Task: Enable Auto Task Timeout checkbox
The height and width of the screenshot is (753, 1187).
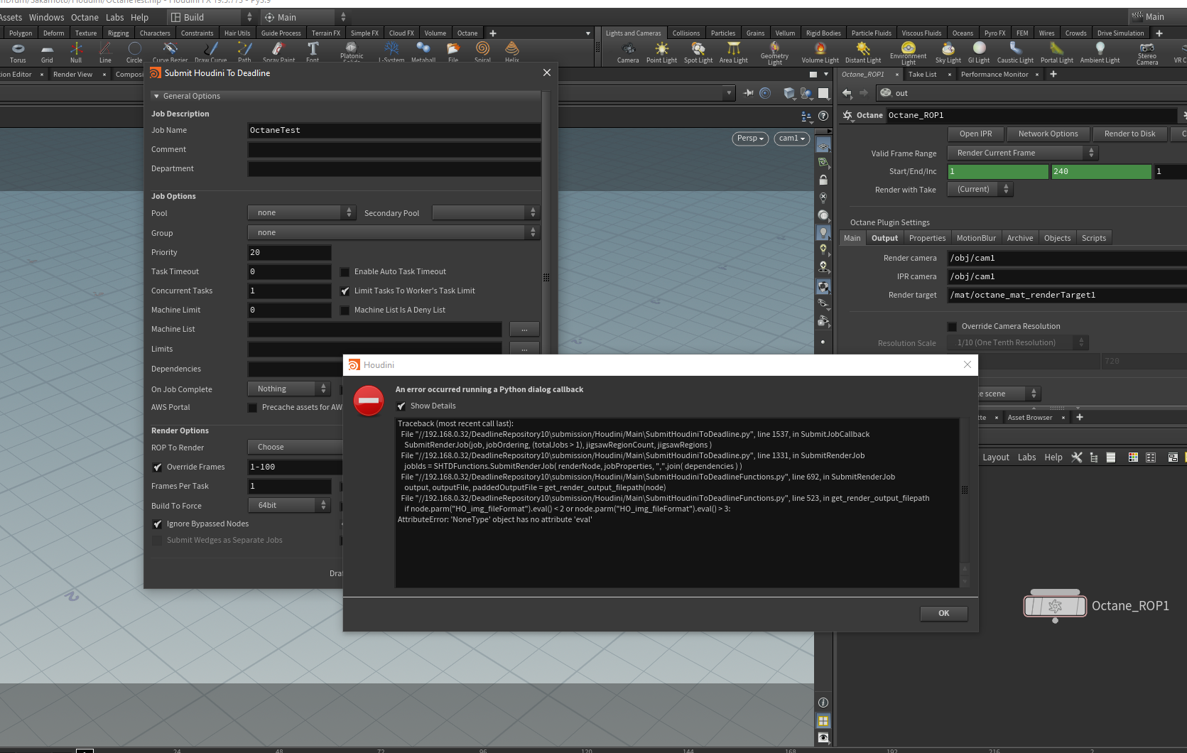Action: click(345, 271)
